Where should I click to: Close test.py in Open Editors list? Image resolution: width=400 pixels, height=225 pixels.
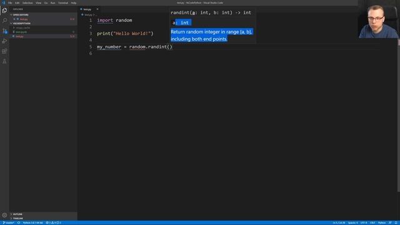14,19
